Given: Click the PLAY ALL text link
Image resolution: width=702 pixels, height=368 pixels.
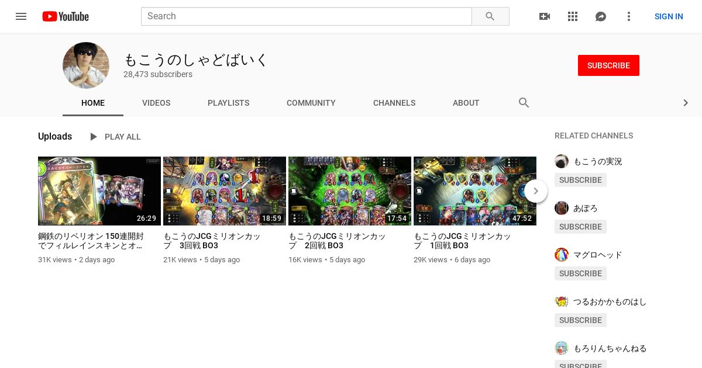Looking at the screenshot, I should click(x=123, y=137).
